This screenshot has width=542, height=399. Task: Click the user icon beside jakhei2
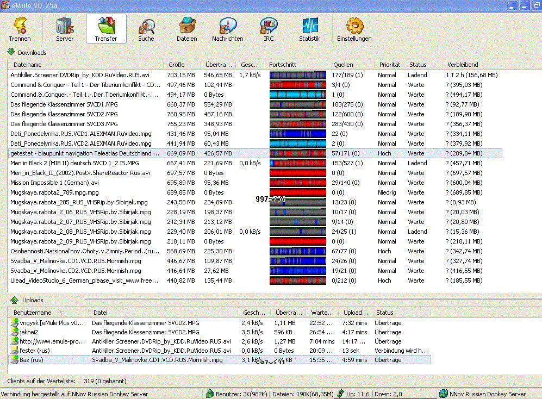tap(15, 332)
